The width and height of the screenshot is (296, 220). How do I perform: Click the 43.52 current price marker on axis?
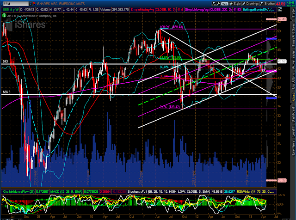pos(282,61)
